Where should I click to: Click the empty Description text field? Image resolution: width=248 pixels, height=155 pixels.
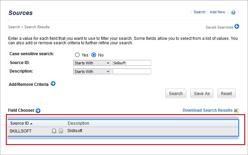[x=132, y=72]
